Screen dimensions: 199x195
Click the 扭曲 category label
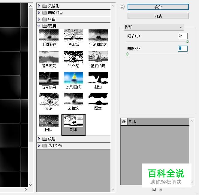52,19
